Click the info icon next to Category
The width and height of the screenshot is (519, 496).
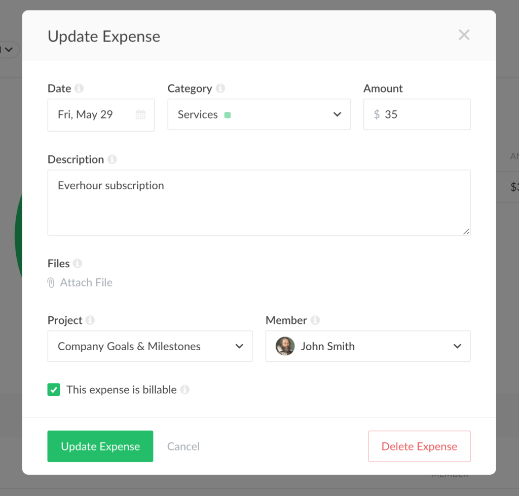click(x=220, y=88)
